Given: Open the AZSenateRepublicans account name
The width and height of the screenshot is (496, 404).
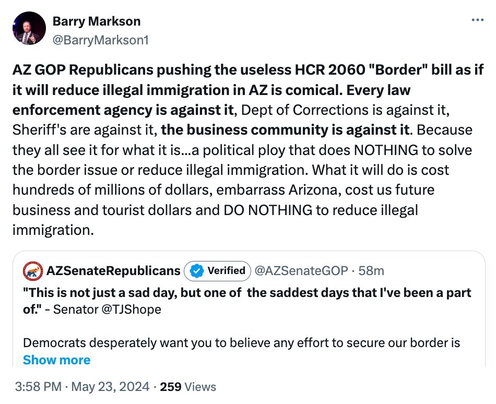Looking at the screenshot, I should coord(113,270).
